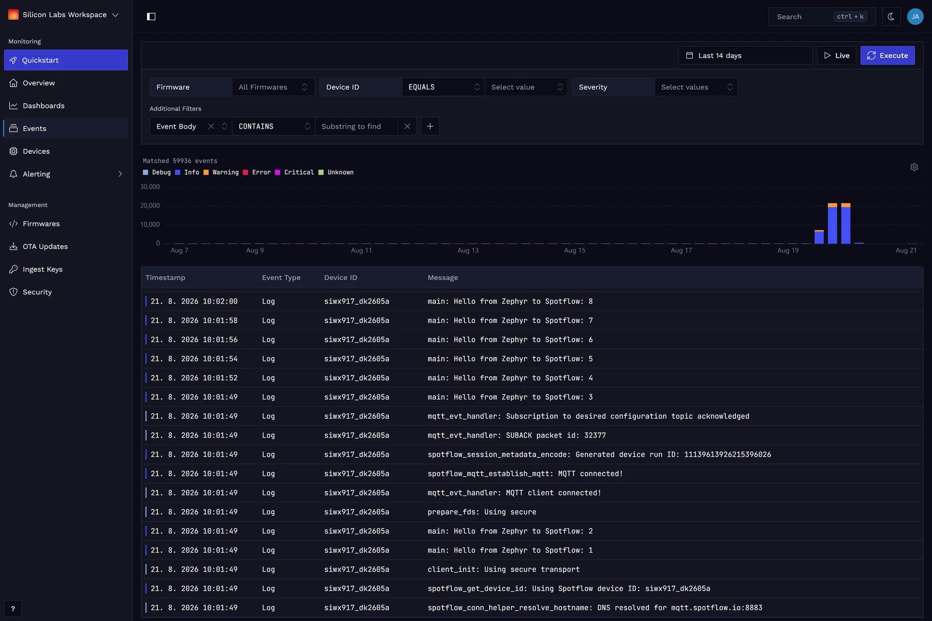Open the Device ID Select value dropdown
The image size is (932, 621).
point(526,87)
